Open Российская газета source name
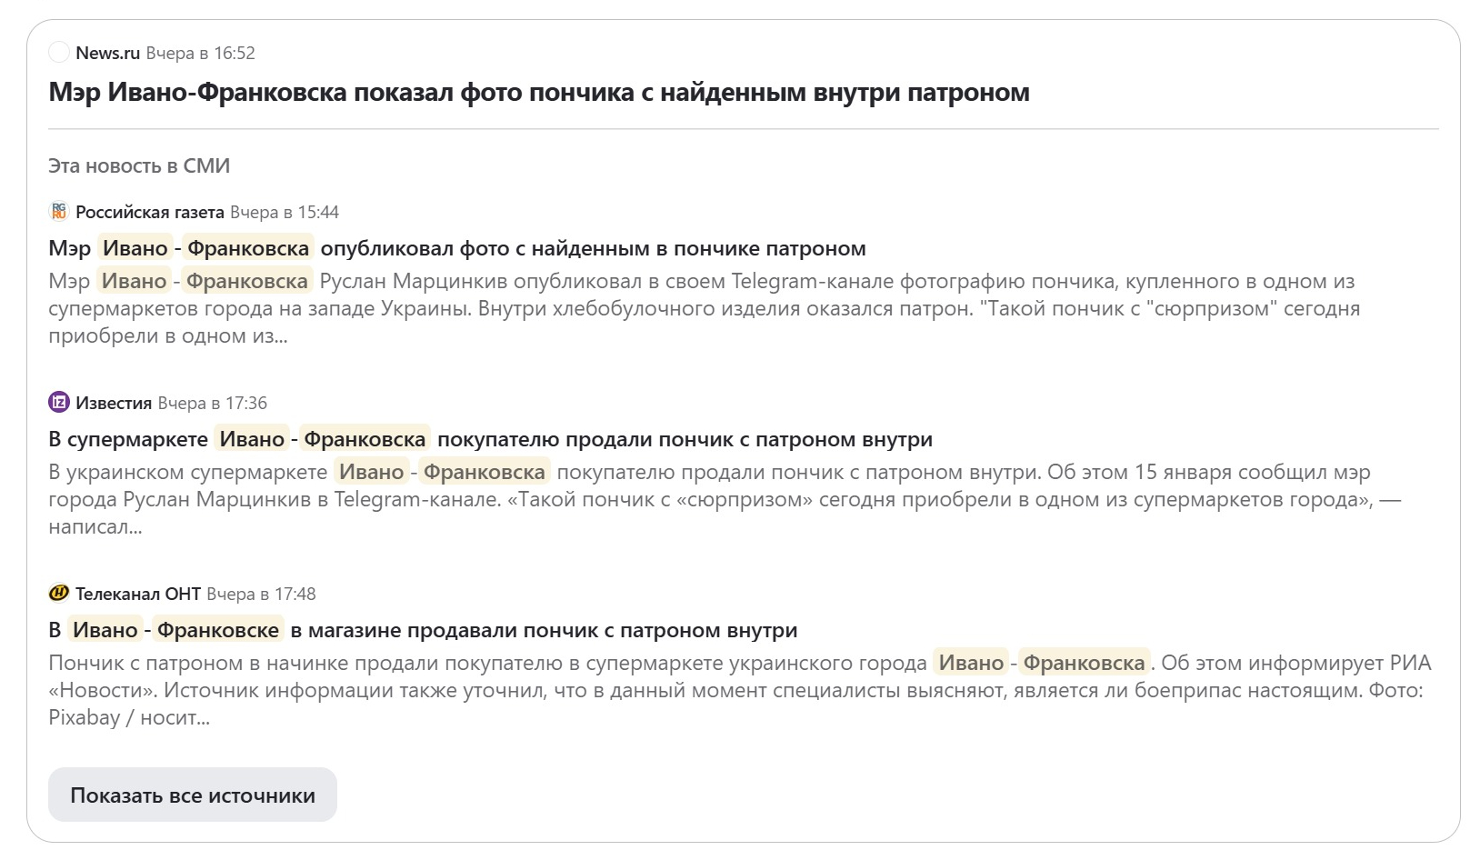This screenshot has width=1480, height=850. [150, 212]
